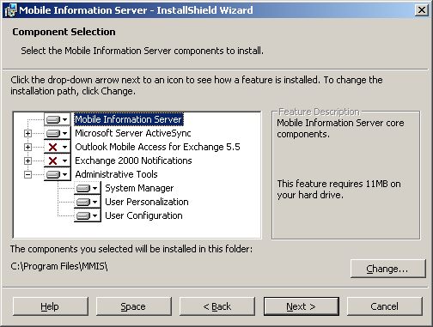Expand the Exchange 2000 Notifications node
Viewport: 433px width, 327px height.
coord(27,160)
